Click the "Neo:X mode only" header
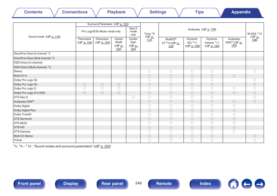This screenshot has width=277, height=196. click(x=133, y=31)
